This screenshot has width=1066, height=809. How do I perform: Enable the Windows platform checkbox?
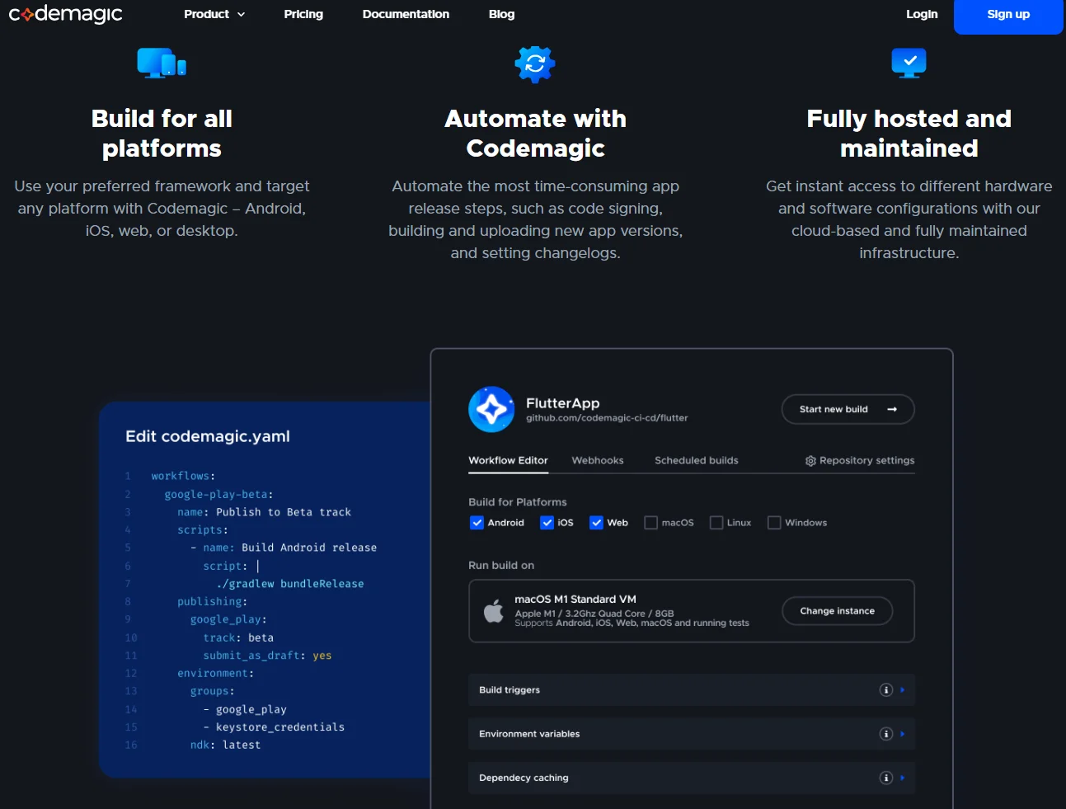point(774,523)
